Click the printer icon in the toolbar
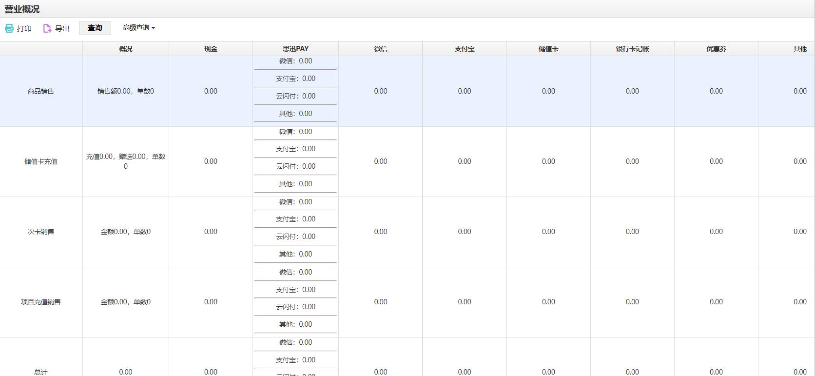Screen dimensions: 815x376 click(x=9, y=28)
